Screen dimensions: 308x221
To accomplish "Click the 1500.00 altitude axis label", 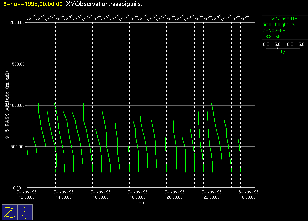I will pos(17,64).
